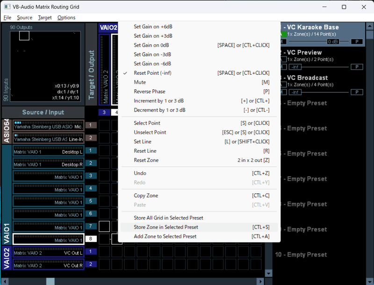Click the '1x Zone(s) / 14 Point(s)' text
374x285 pixels.
(311, 34)
